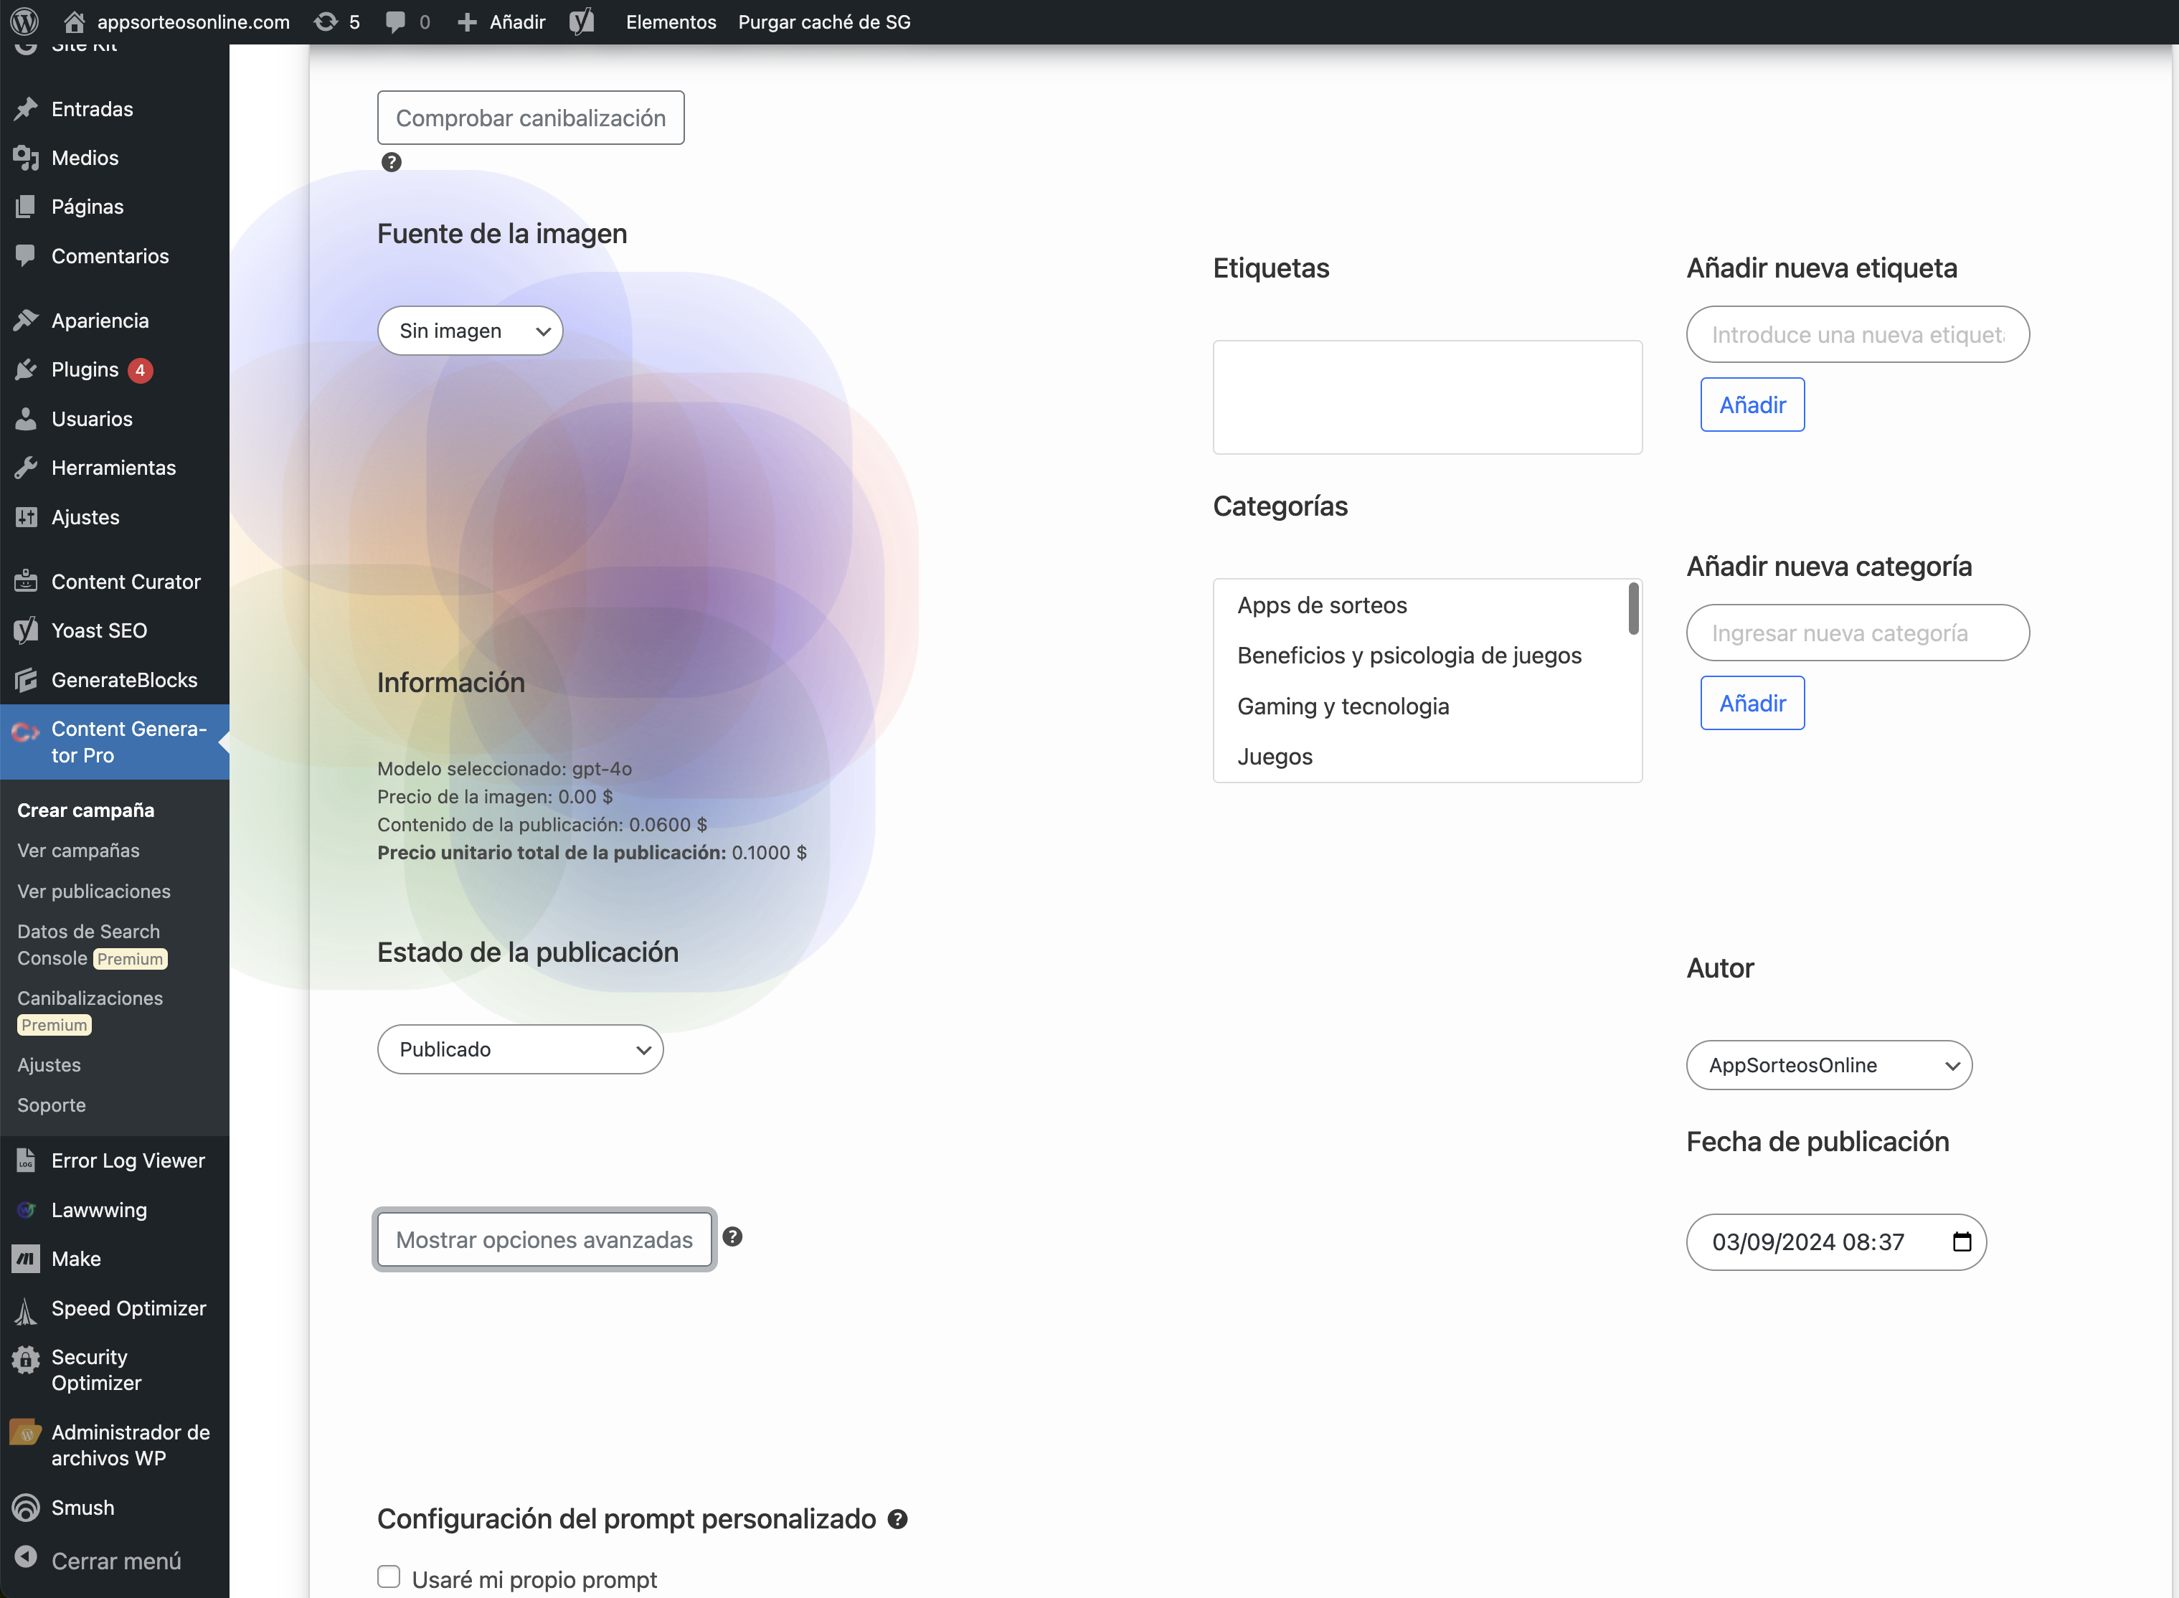This screenshot has height=1598, width=2179.
Task: Open the AppSorteosOnline author dropdown
Action: pyautogui.click(x=1829, y=1065)
